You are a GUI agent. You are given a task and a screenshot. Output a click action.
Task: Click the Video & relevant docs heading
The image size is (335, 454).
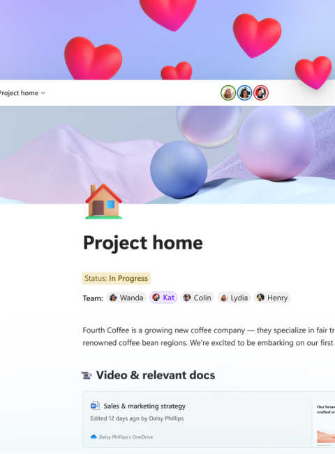click(x=156, y=375)
